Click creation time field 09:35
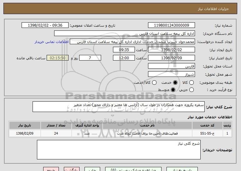Image resolution: width=241 pixels, height=171 pixels. tap(124, 50)
